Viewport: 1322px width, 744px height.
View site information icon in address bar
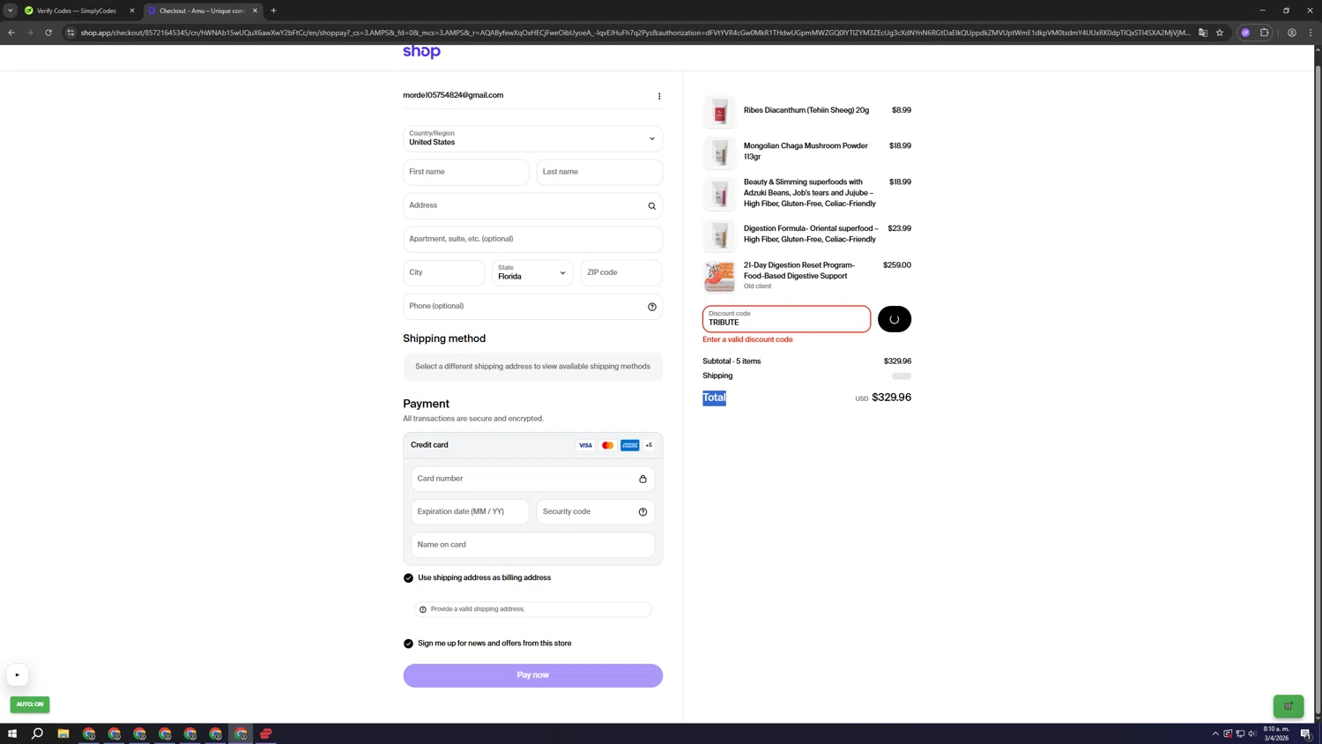(x=71, y=33)
